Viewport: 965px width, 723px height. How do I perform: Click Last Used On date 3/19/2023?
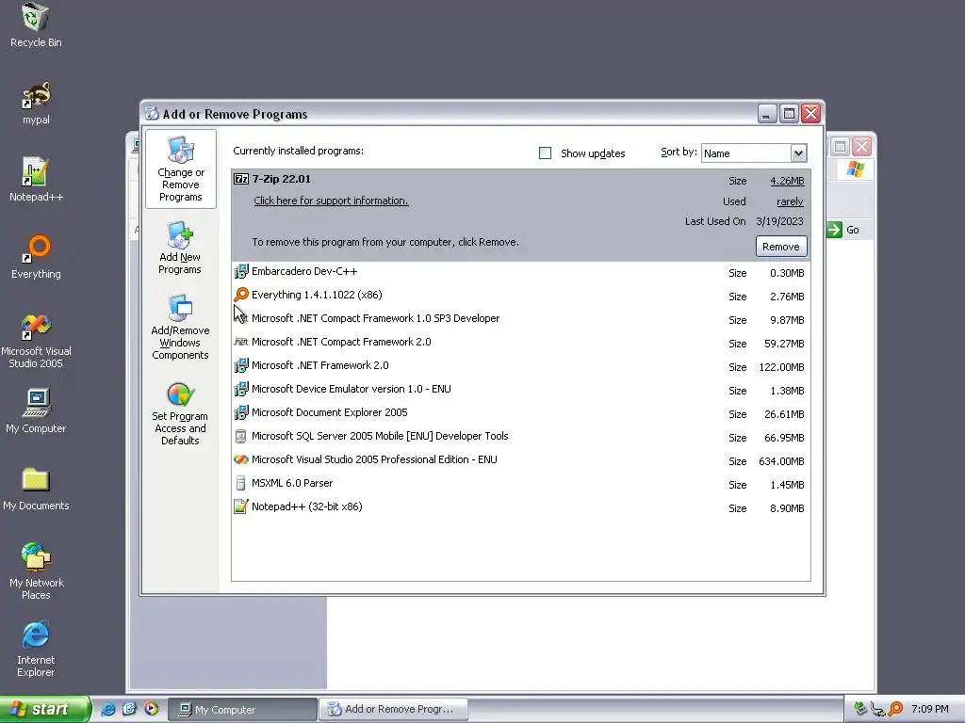pos(779,221)
